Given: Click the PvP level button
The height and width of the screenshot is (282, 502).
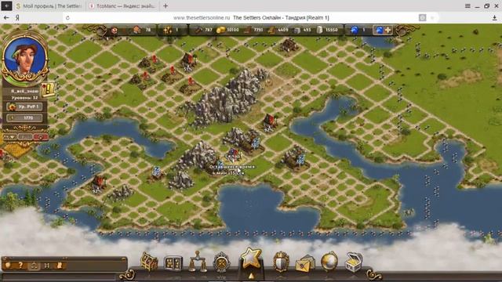Looking at the screenshot, I should (25, 107).
